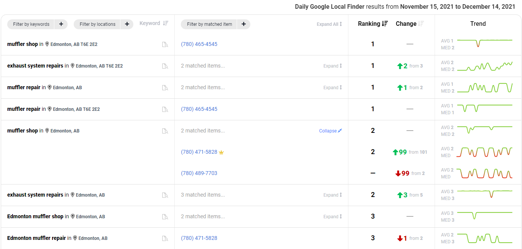Open the Filter by locations button
The image size is (522, 249).
point(97,24)
